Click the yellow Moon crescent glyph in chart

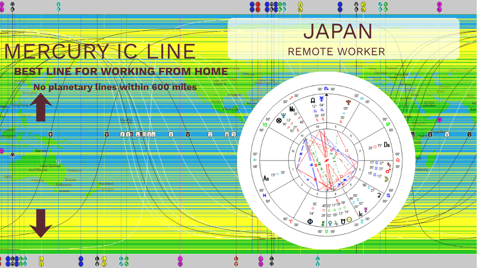[x=386, y=179]
